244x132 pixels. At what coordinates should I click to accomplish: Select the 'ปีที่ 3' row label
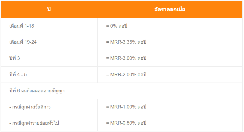pyautogui.click(x=14, y=58)
